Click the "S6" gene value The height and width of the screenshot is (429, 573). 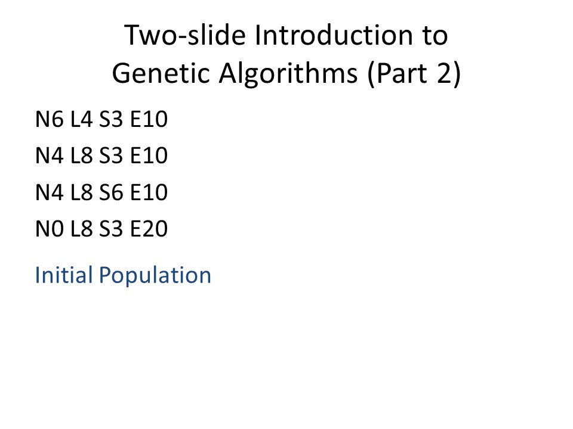click(111, 192)
